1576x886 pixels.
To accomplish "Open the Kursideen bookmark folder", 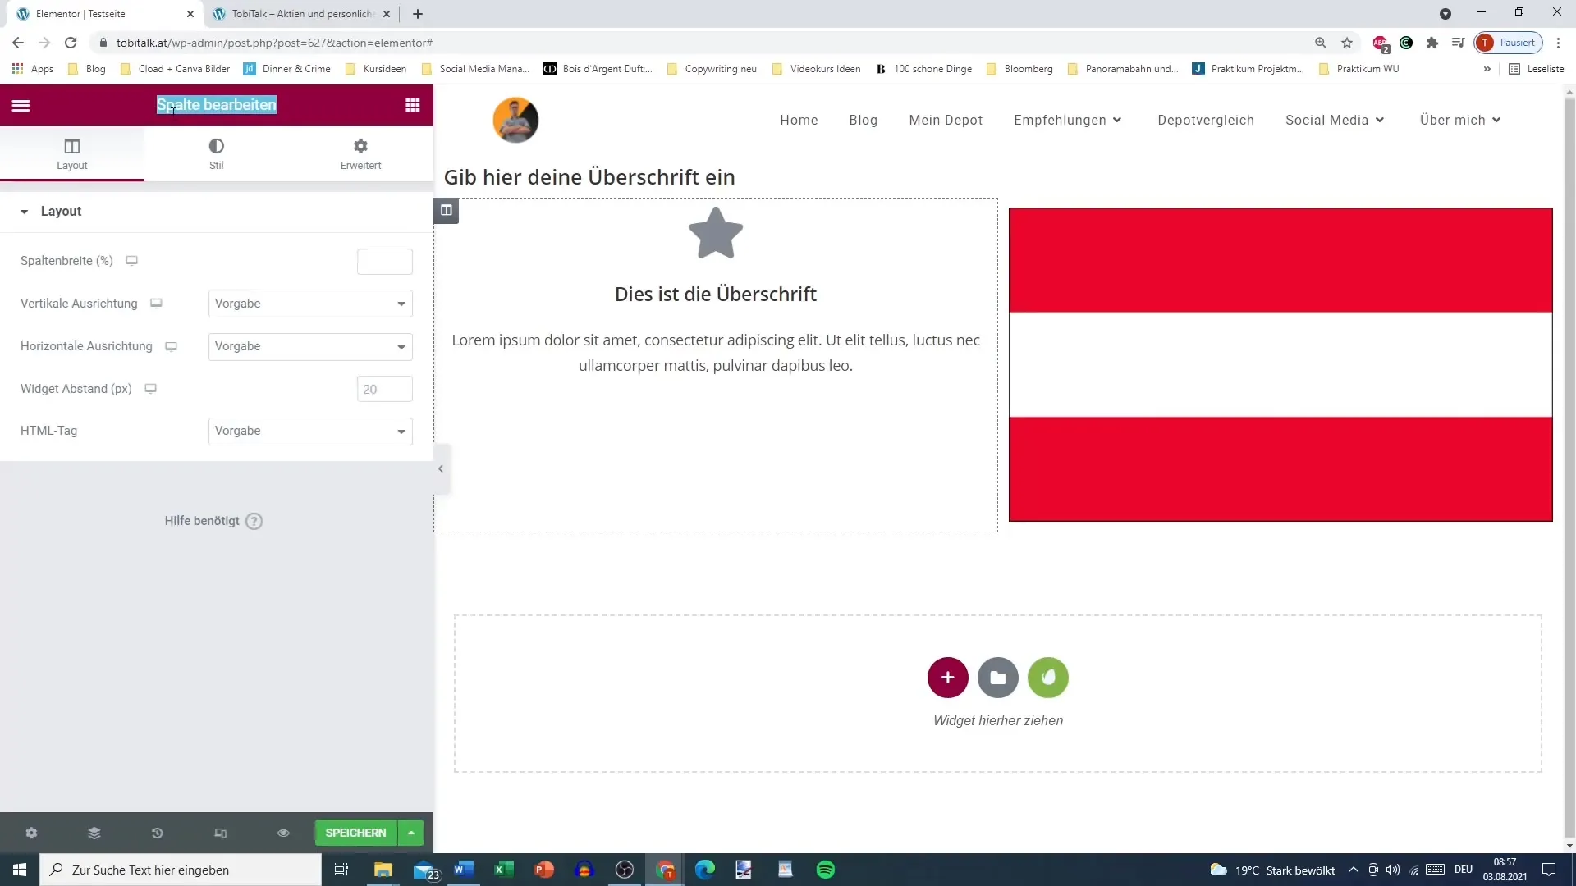I will pos(376,69).
